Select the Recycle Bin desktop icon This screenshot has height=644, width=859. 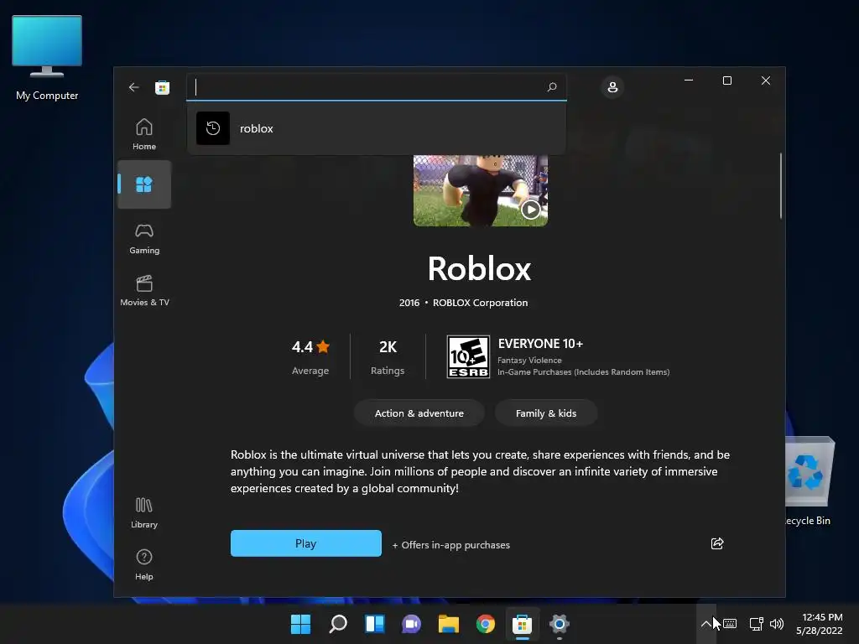tap(810, 480)
